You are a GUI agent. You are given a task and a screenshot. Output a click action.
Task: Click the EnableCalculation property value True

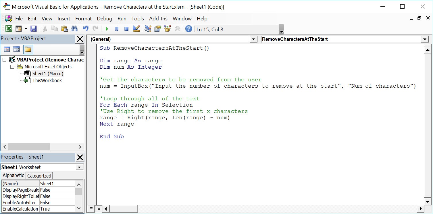tap(57, 209)
